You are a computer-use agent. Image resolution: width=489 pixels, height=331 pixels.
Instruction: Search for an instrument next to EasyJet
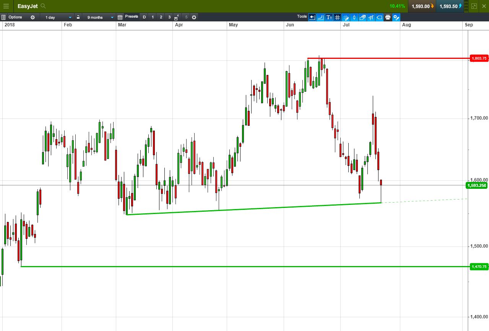point(43,6)
